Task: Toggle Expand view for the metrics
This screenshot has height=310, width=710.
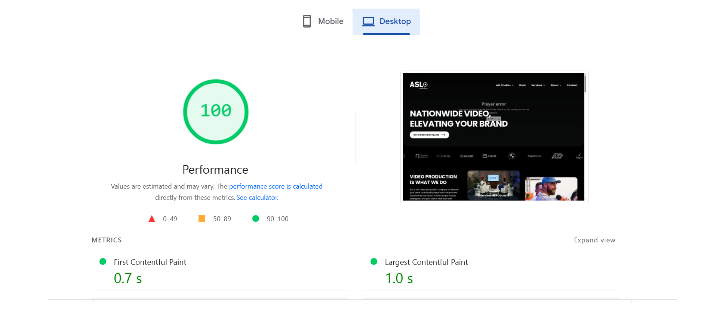Action: point(594,240)
